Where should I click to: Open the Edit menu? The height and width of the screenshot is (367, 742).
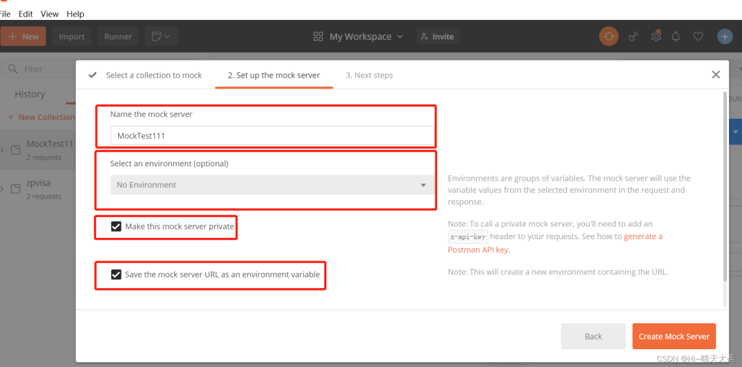(25, 14)
